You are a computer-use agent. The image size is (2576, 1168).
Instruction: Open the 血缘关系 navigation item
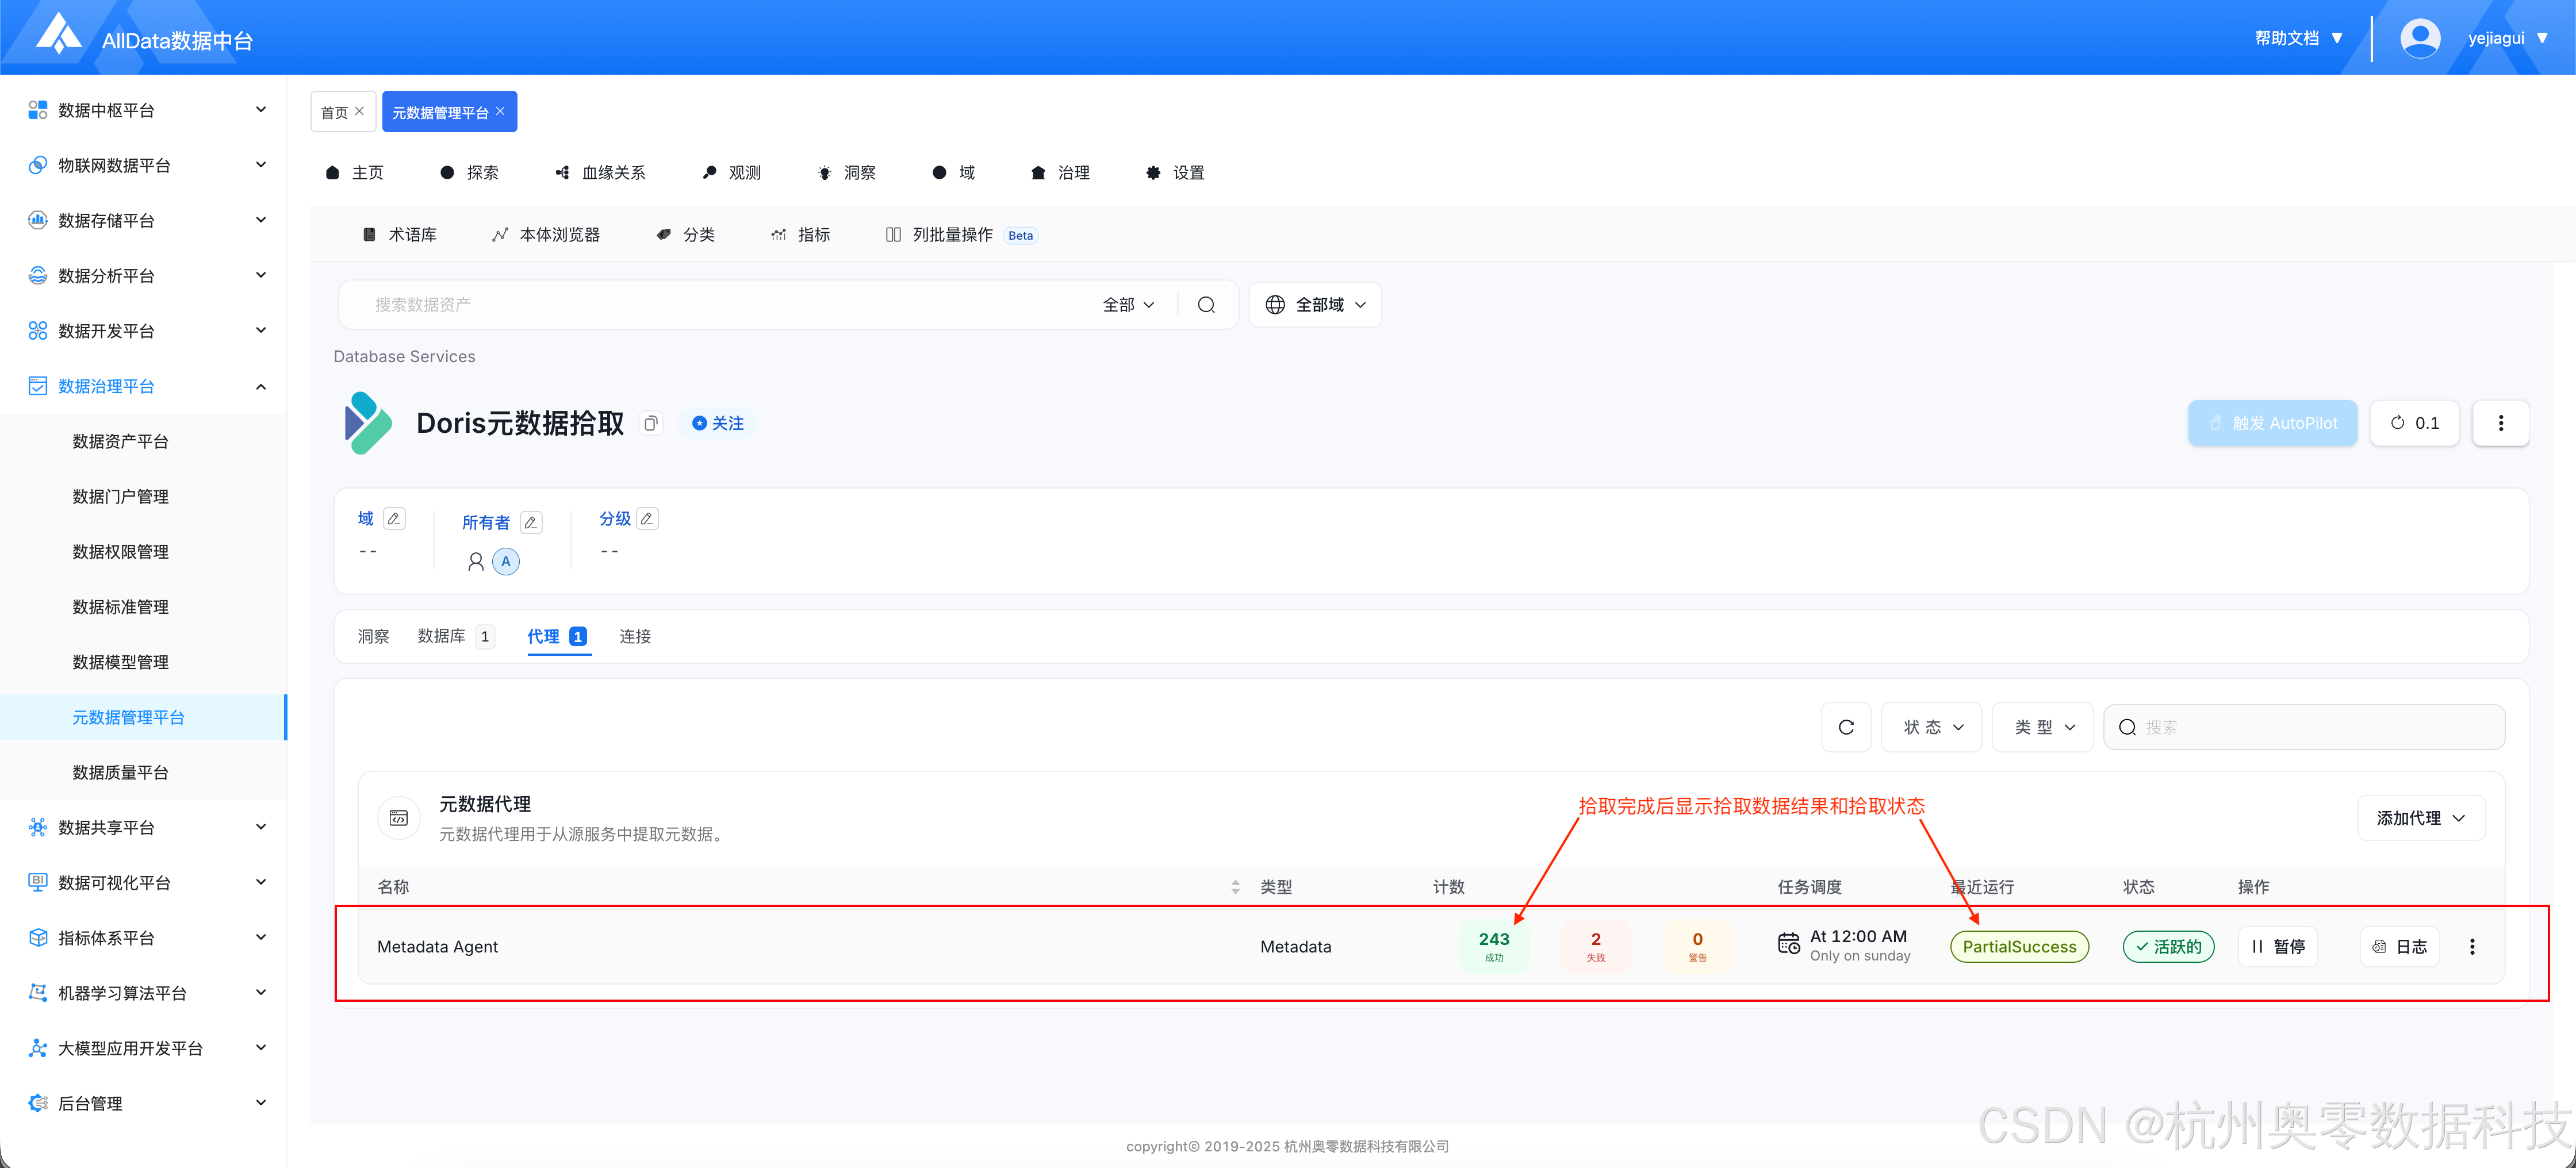coord(601,173)
